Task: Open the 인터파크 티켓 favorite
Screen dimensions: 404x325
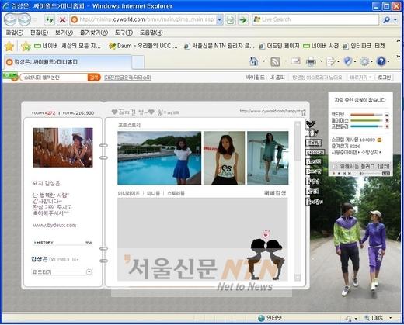Action: [x=364, y=46]
